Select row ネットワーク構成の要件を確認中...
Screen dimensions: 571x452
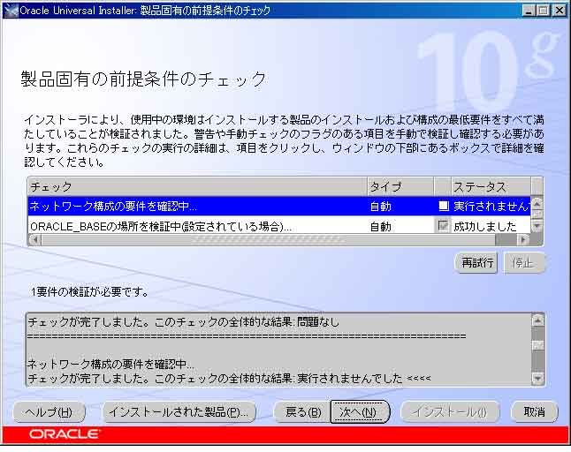coord(279,207)
